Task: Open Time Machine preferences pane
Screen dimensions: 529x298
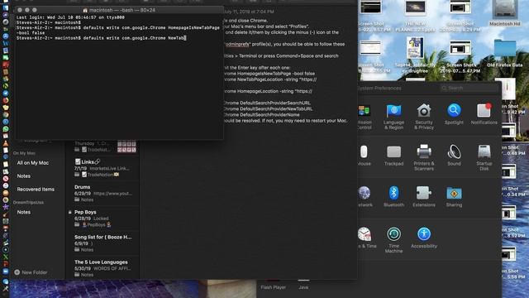Action: point(393,240)
